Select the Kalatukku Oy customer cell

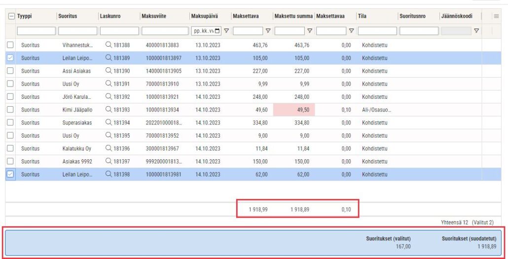77,148
